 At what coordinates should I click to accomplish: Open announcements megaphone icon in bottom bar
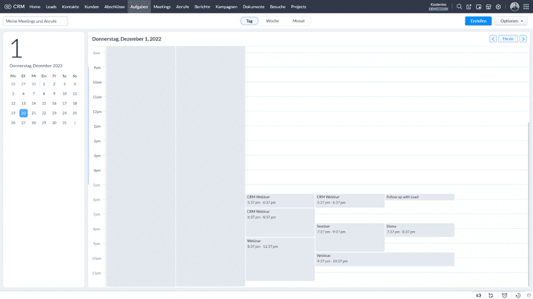click(x=479, y=295)
